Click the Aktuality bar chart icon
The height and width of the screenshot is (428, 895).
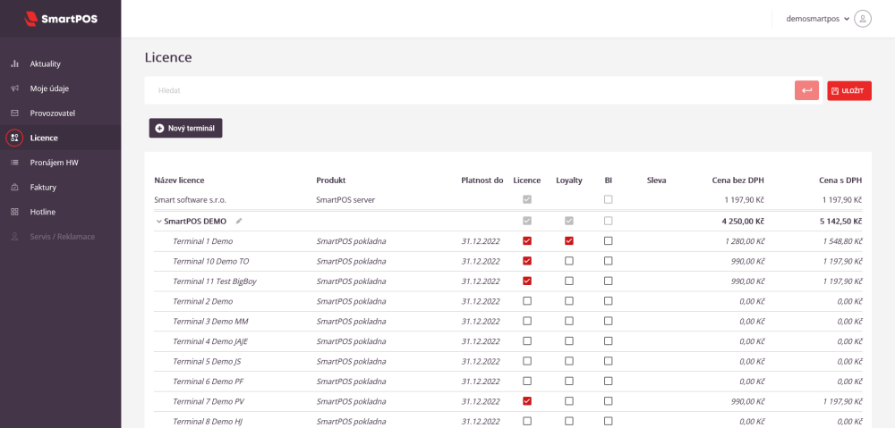coord(14,64)
